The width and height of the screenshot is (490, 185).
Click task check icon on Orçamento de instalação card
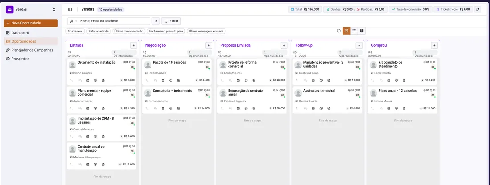click(x=95, y=80)
